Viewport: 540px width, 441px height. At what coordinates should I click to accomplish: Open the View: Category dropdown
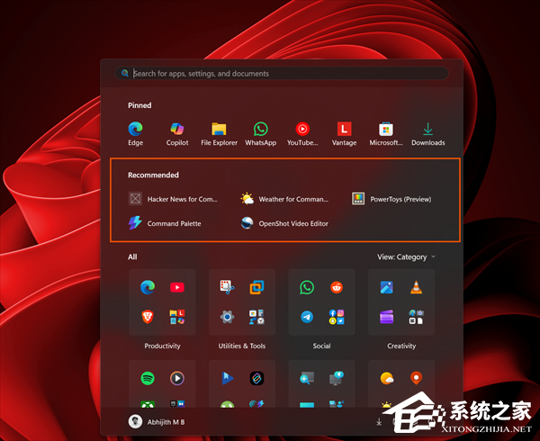point(407,256)
